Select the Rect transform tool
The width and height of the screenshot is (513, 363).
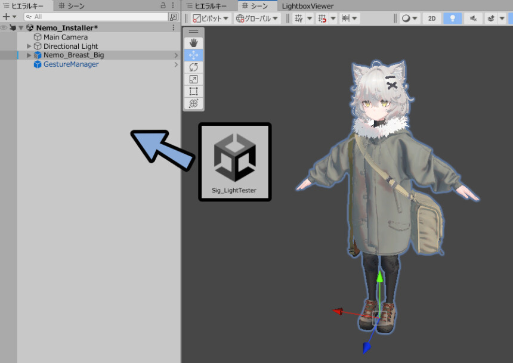[193, 91]
